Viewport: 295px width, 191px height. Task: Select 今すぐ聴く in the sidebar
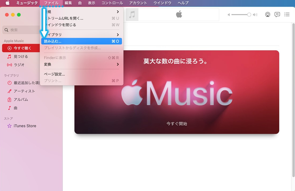[x=22, y=48]
